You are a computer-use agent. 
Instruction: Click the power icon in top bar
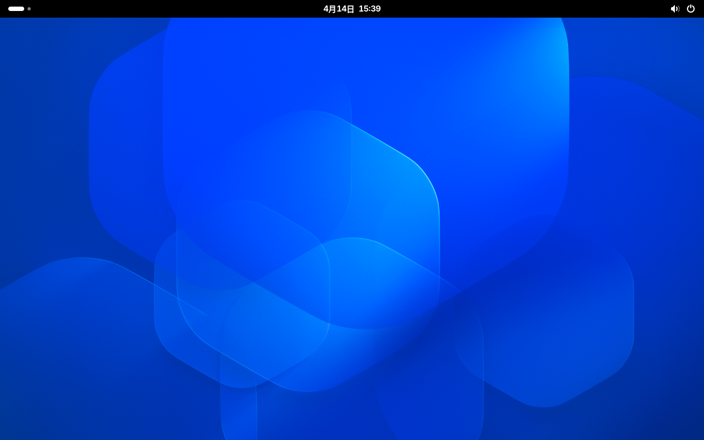pyautogui.click(x=691, y=9)
